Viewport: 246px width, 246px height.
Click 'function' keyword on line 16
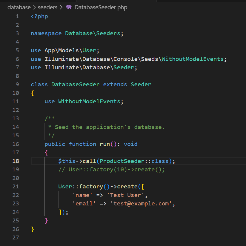82,144
